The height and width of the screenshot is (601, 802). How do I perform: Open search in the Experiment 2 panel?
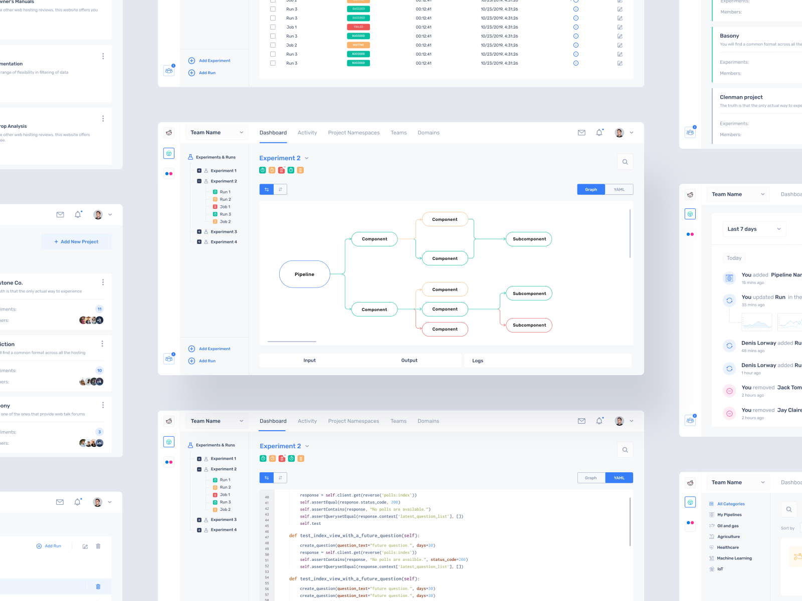pyautogui.click(x=625, y=162)
